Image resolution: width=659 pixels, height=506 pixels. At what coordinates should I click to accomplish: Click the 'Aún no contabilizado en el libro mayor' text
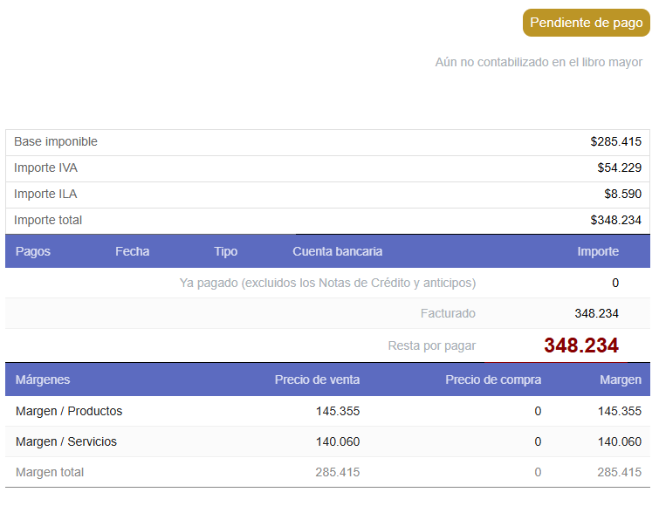coord(539,62)
